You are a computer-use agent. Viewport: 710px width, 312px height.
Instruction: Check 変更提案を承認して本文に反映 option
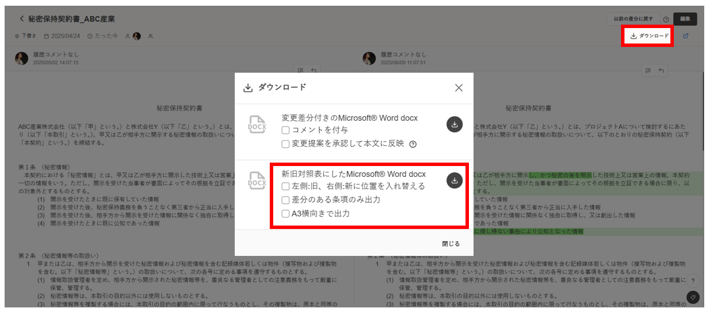285,144
